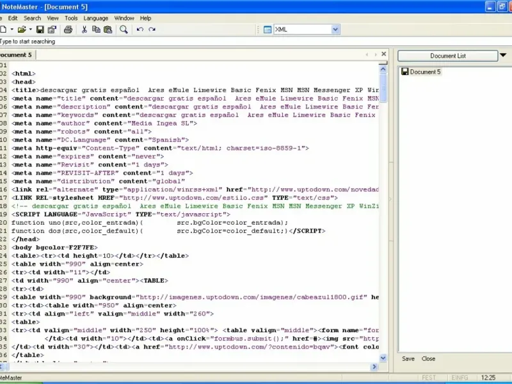Click the </head> closing tag line

pos(26,239)
